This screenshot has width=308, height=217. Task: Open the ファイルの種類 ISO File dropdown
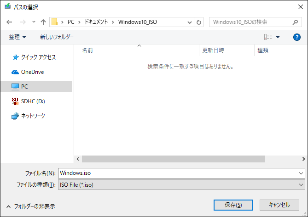click(181, 185)
